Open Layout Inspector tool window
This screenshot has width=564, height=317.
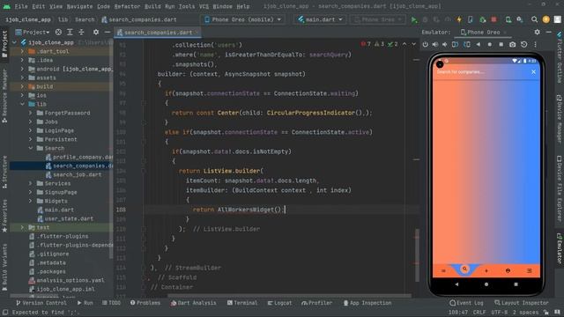tap(521, 303)
